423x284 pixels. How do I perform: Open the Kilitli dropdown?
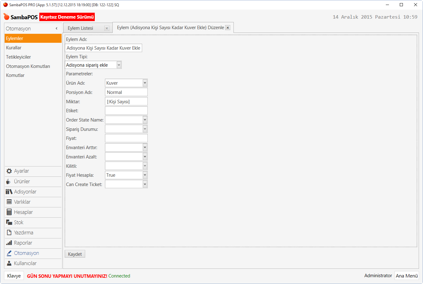[x=145, y=166]
